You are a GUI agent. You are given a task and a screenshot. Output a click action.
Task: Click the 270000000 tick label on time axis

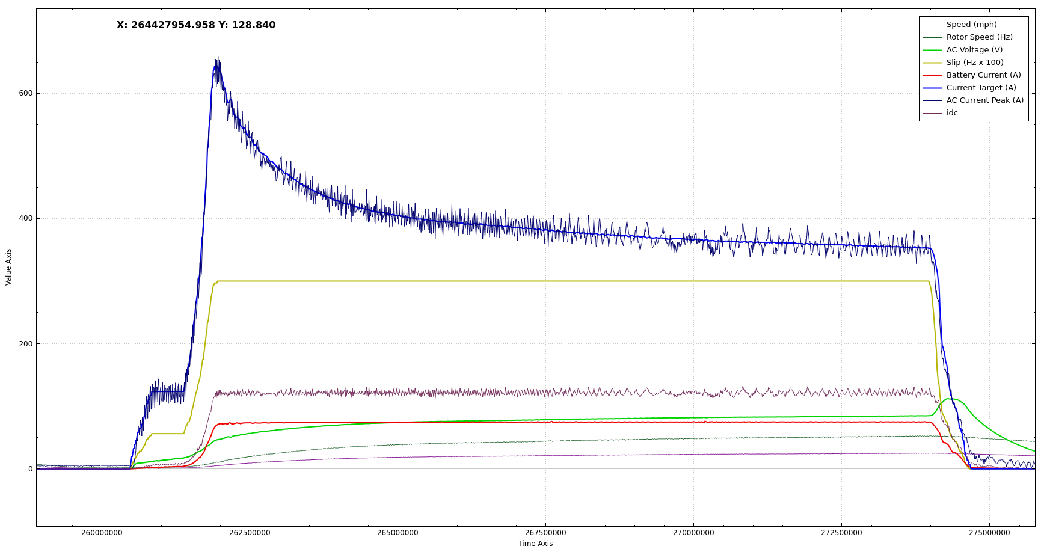coord(693,533)
